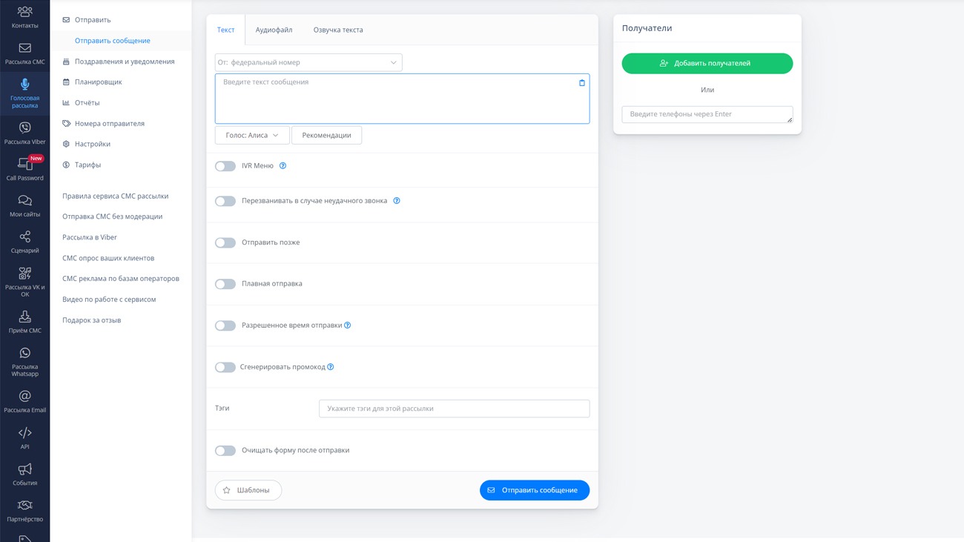This screenshot has width=964, height=542.
Task: Open Контакты in the left sidebar
Action: point(24,16)
